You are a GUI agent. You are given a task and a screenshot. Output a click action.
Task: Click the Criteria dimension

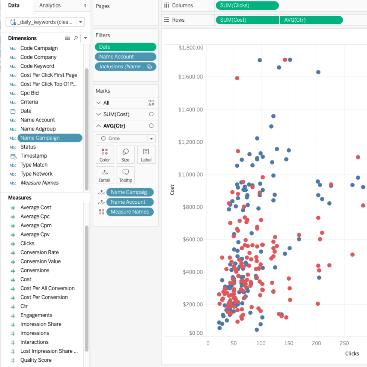pos(29,102)
